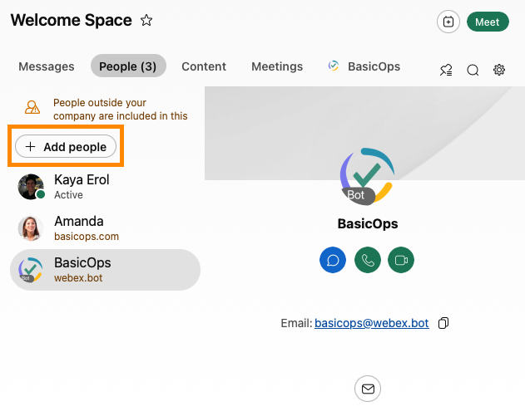Viewport: 525px width, 416px height.
Task: Call BasicOps with the phone icon
Action: tap(368, 260)
